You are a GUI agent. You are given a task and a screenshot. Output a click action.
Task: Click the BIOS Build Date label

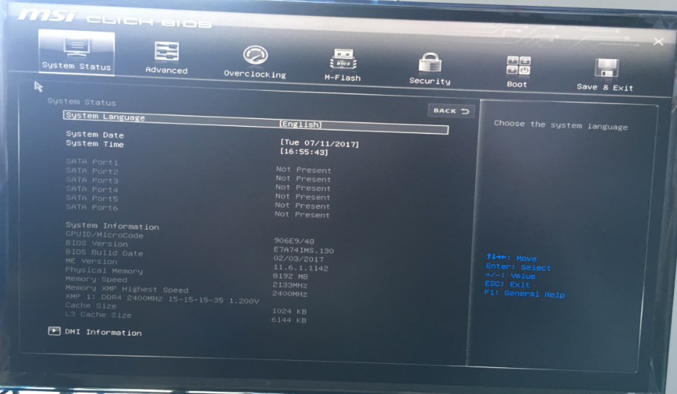coord(104,252)
